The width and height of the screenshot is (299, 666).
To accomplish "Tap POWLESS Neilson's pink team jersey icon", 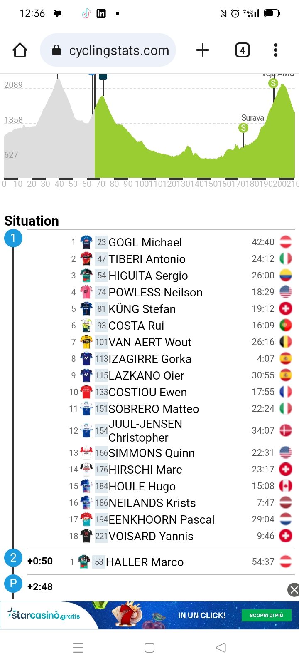I will point(86,292).
